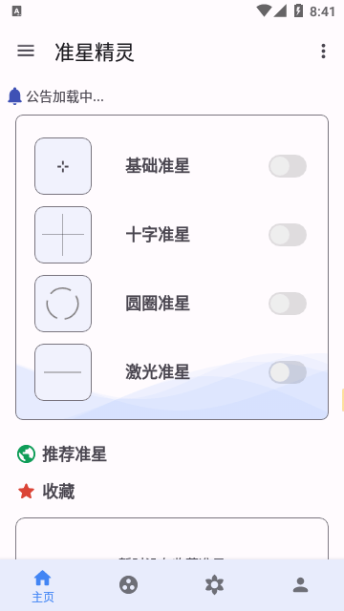Expand the 推荐准星 section
Screen dimensions: 344x611
(x=75, y=454)
